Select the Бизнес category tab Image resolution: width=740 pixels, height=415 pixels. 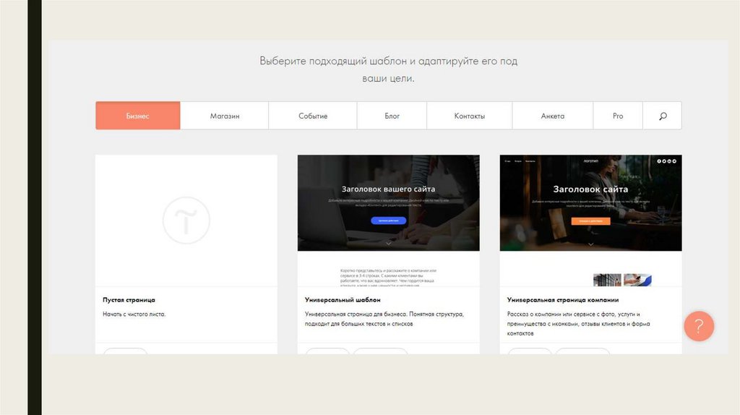(137, 116)
